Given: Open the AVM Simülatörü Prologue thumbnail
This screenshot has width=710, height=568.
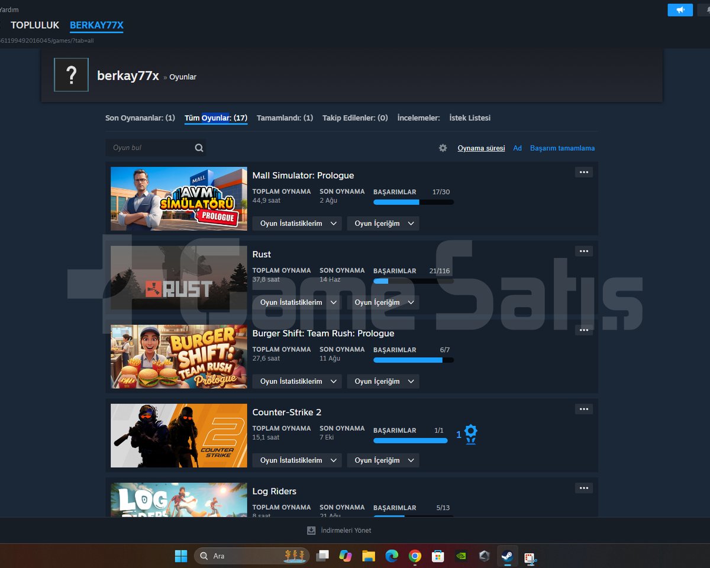Looking at the screenshot, I should pyautogui.click(x=179, y=199).
